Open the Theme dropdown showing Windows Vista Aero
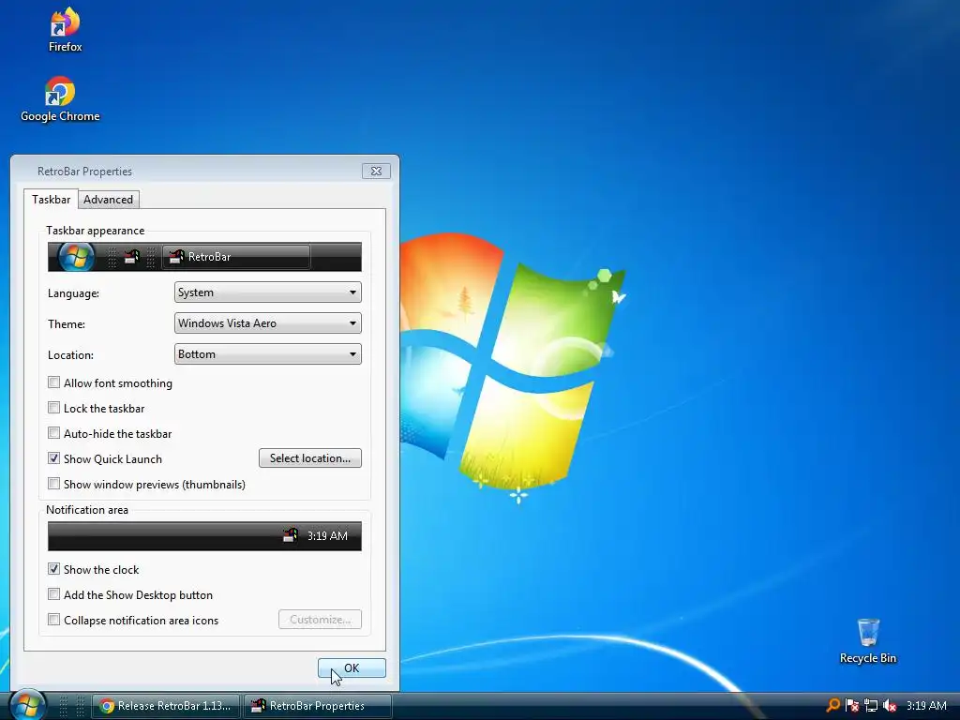The width and height of the screenshot is (960, 720). pos(267,323)
